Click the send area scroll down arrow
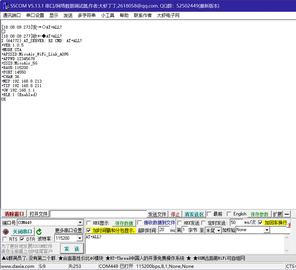Screen dimensions: 296x270 tap(287, 250)
